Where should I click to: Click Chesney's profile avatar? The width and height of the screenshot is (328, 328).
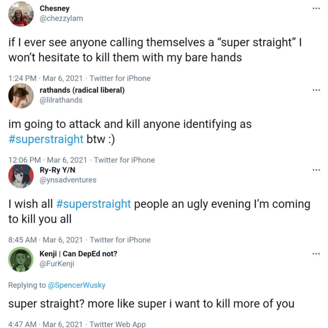pos(21,14)
